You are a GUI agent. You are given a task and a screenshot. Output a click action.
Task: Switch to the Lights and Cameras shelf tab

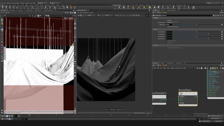pos(117,5)
